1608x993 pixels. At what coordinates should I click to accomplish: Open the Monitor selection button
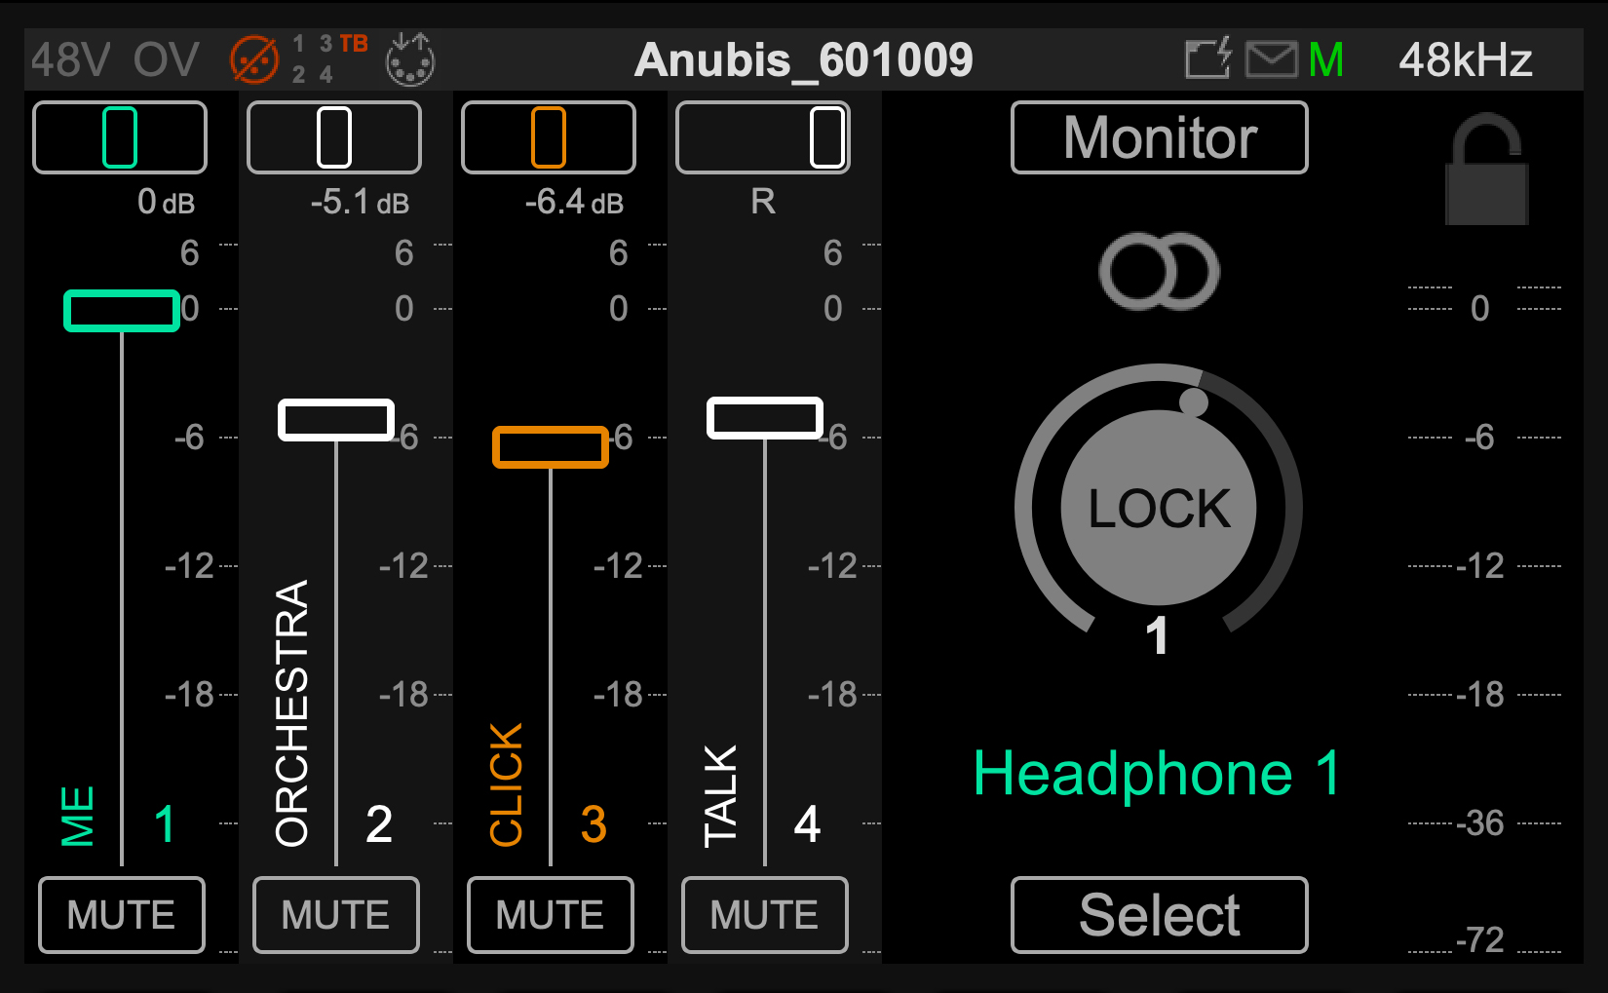click(x=1159, y=137)
